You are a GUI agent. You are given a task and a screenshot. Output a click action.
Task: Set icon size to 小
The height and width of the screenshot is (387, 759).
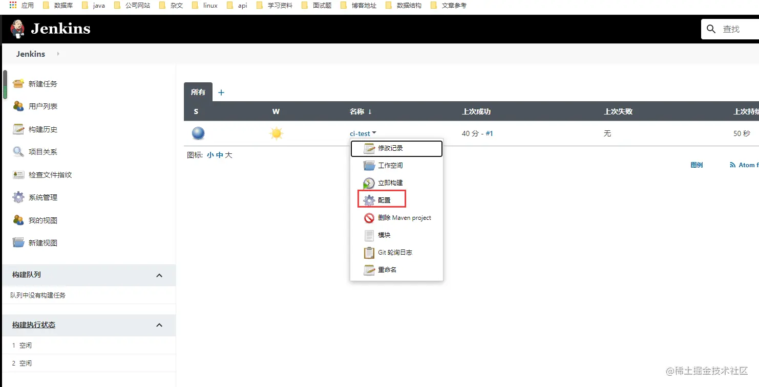click(x=210, y=155)
